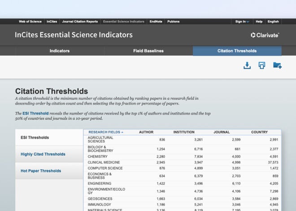Click Engineering country value 4,205
The height and width of the screenshot is (211, 296).
pos(274,184)
